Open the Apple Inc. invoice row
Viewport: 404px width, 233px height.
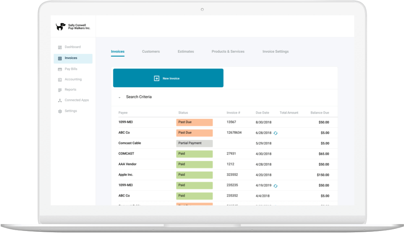coord(126,175)
